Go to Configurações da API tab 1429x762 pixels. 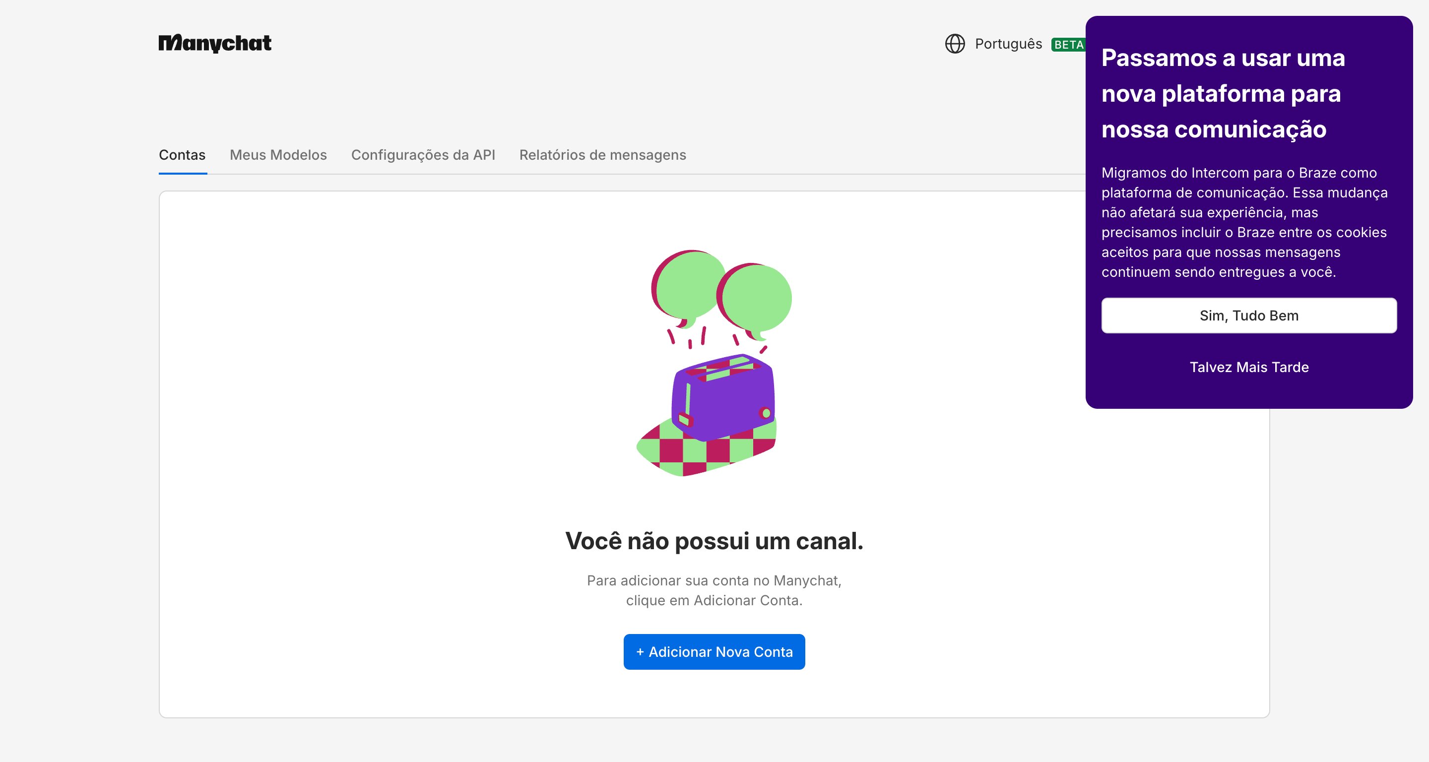pyautogui.click(x=423, y=155)
